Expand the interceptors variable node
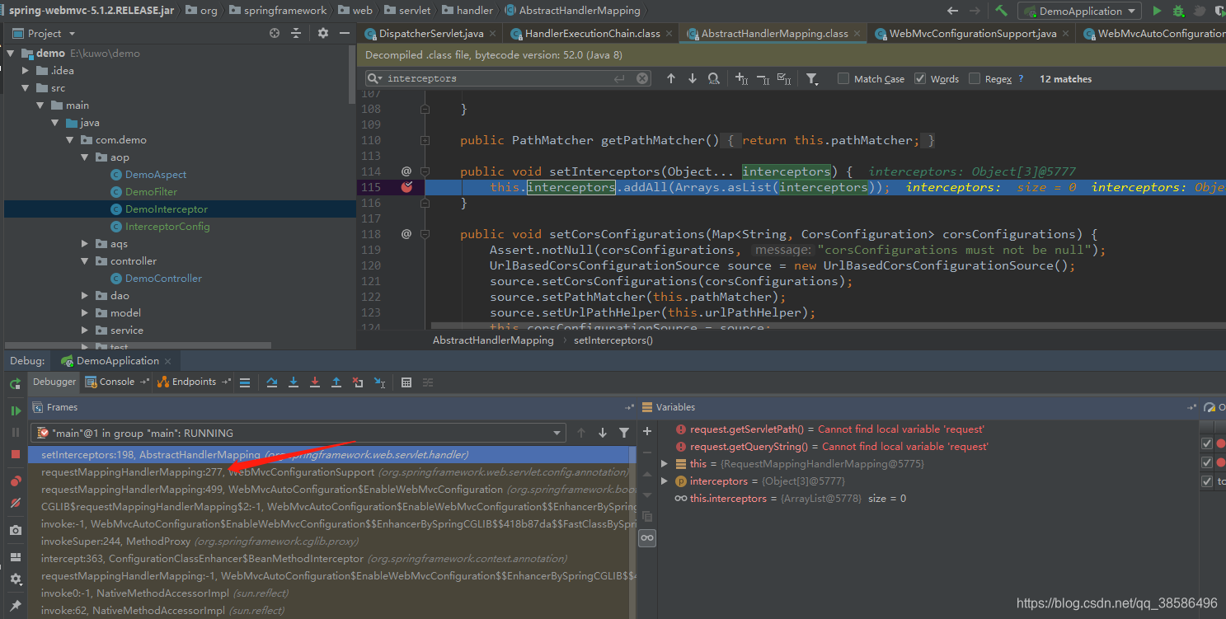Screen dimensions: 1226x619 (x=665, y=481)
